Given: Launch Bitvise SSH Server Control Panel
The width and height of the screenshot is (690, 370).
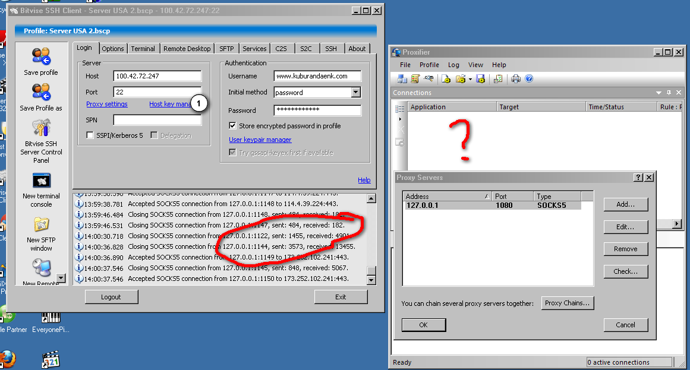Looking at the screenshot, I should [x=41, y=128].
